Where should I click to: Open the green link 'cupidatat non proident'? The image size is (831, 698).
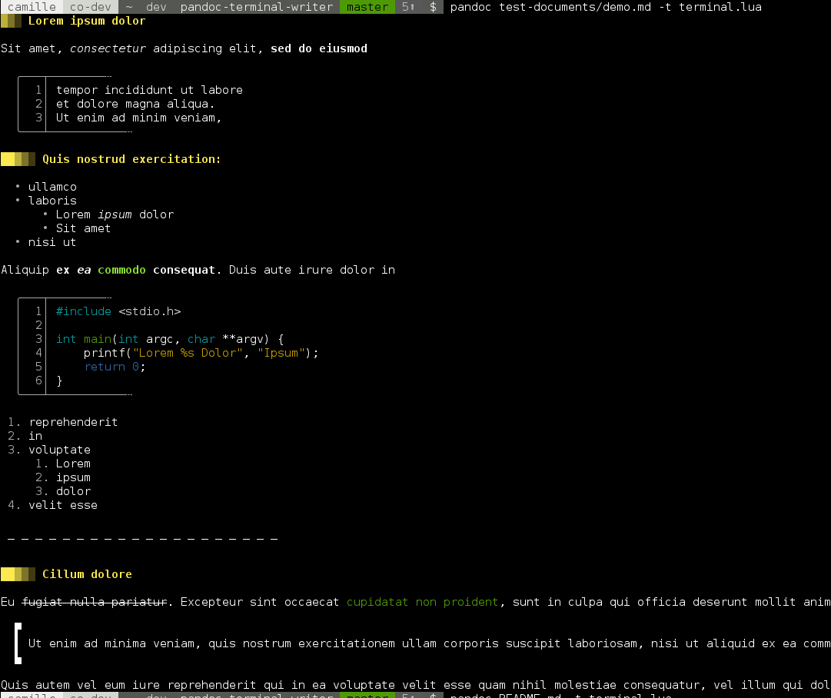(422, 602)
